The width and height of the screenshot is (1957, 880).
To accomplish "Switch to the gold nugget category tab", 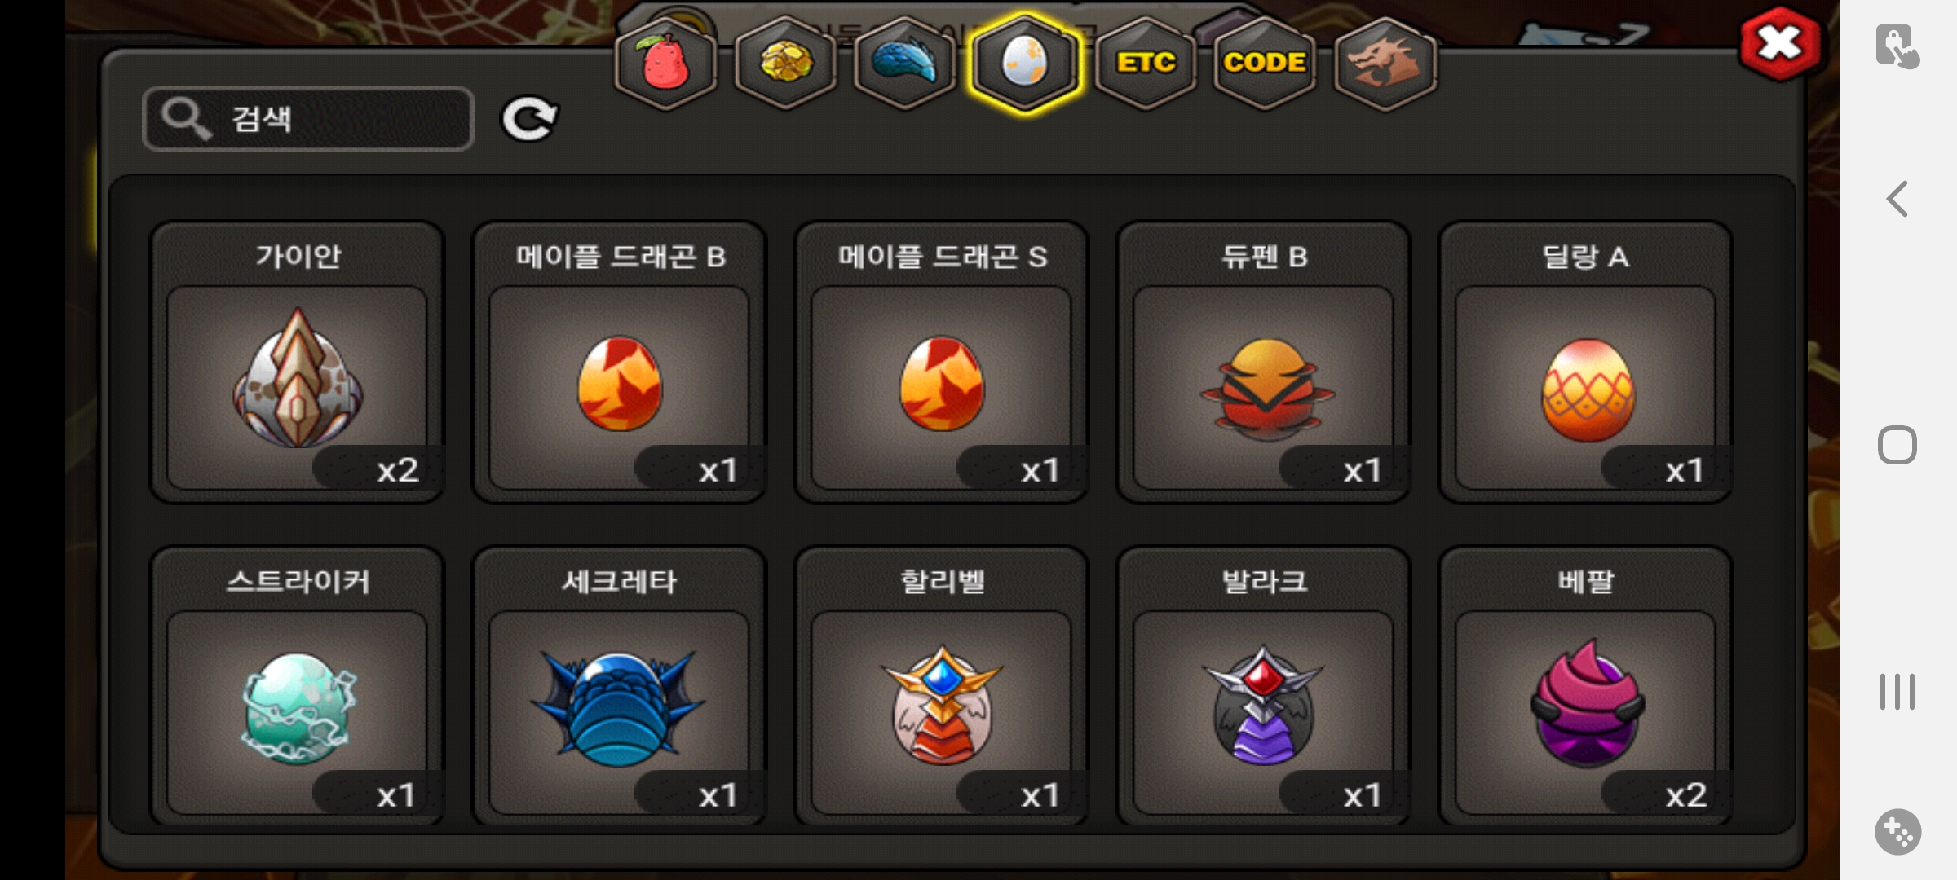I will pyautogui.click(x=785, y=64).
